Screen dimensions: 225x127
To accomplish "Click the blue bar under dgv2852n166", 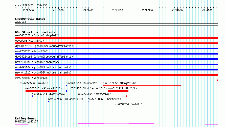I will (116, 59).
